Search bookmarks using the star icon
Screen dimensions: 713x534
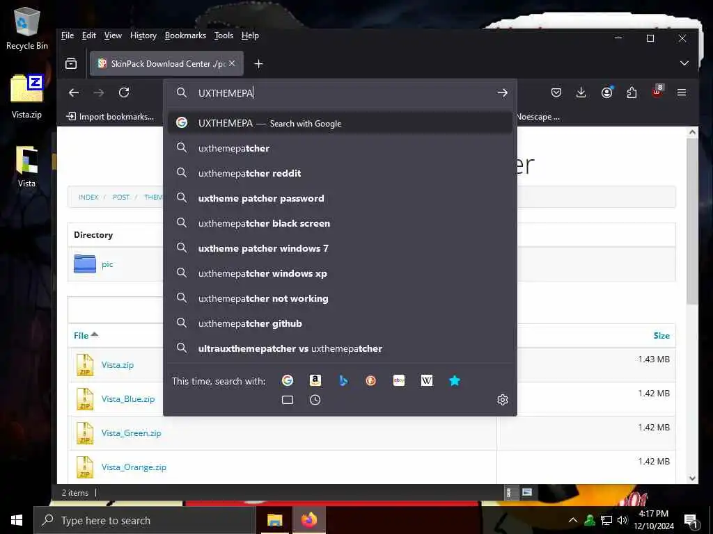(454, 380)
